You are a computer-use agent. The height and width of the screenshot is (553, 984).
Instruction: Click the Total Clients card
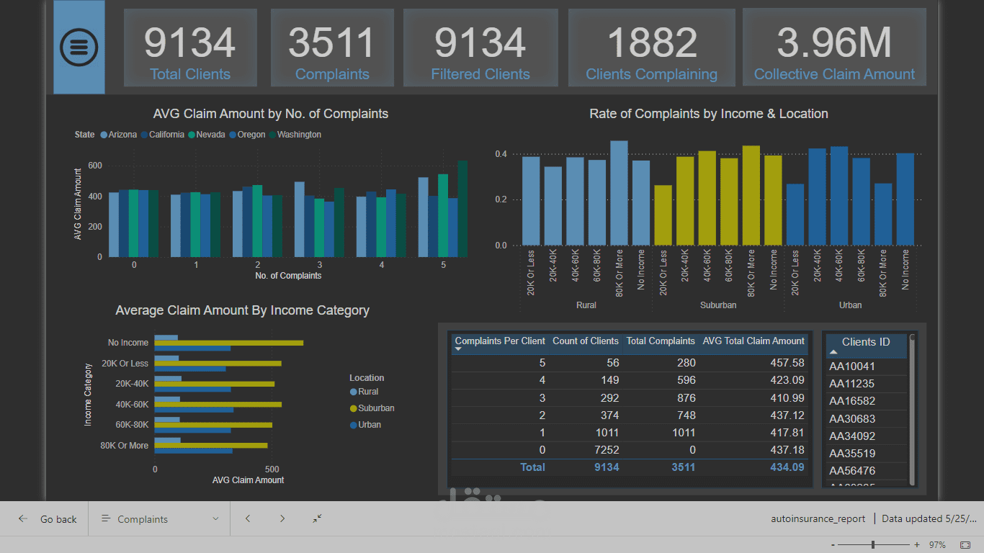point(190,48)
